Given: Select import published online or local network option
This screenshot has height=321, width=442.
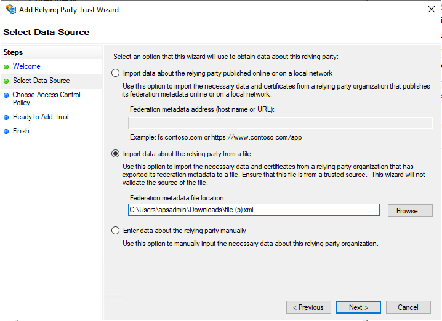Looking at the screenshot, I should click(x=115, y=73).
